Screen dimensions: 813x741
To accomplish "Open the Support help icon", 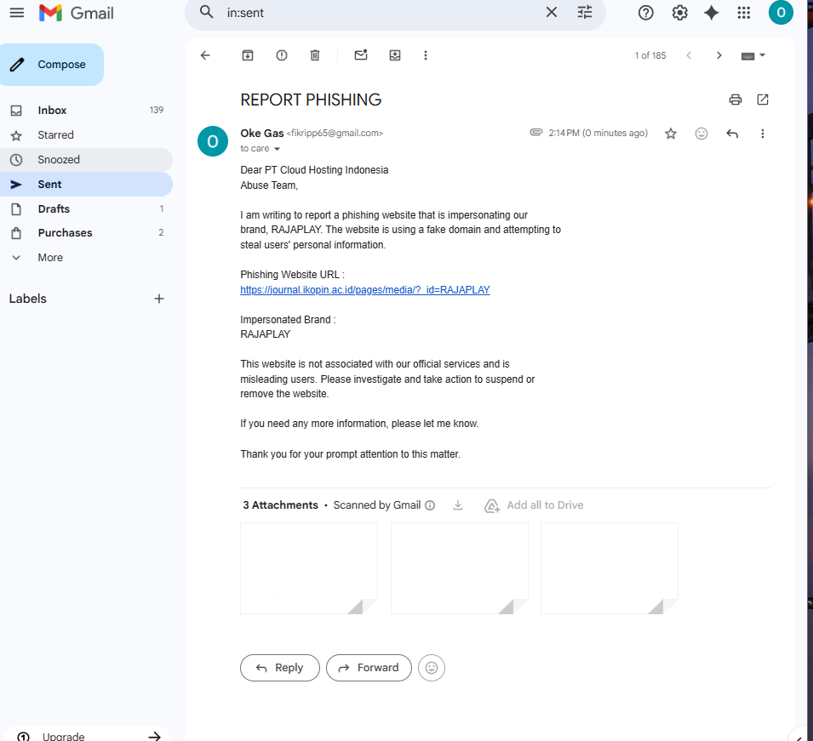I will tap(645, 13).
